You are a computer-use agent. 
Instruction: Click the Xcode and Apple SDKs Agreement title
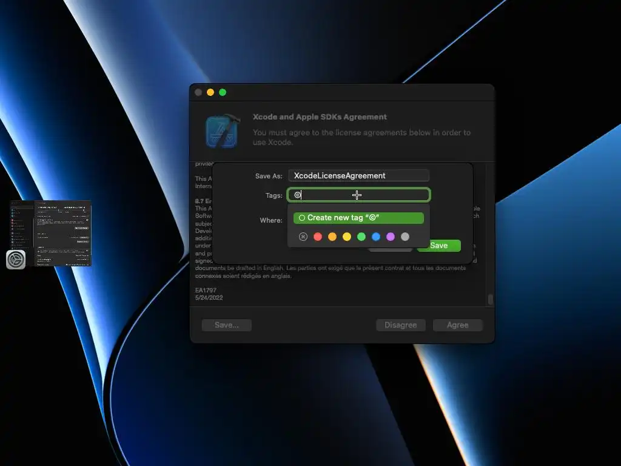[320, 117]
